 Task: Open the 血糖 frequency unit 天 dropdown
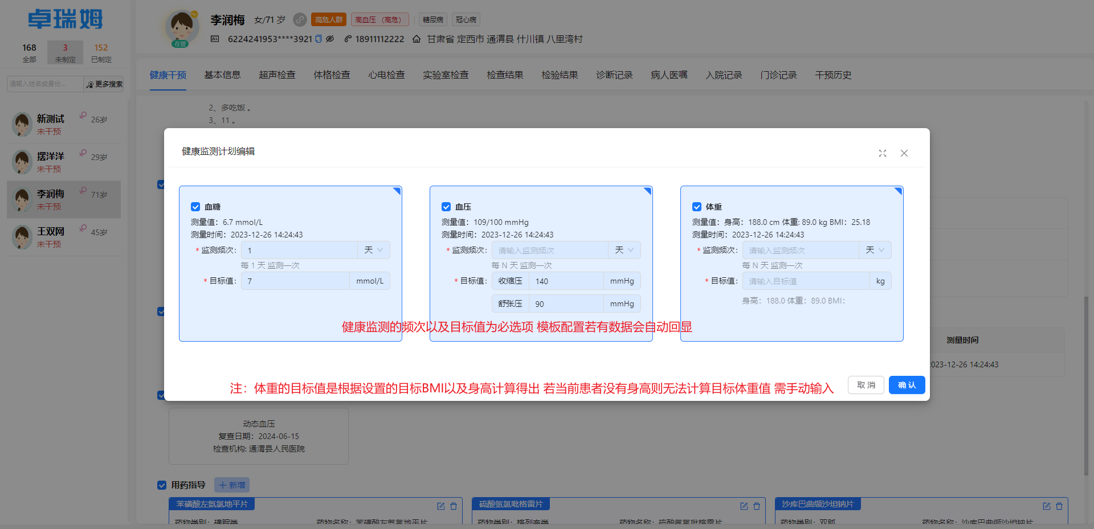point(374,250)
